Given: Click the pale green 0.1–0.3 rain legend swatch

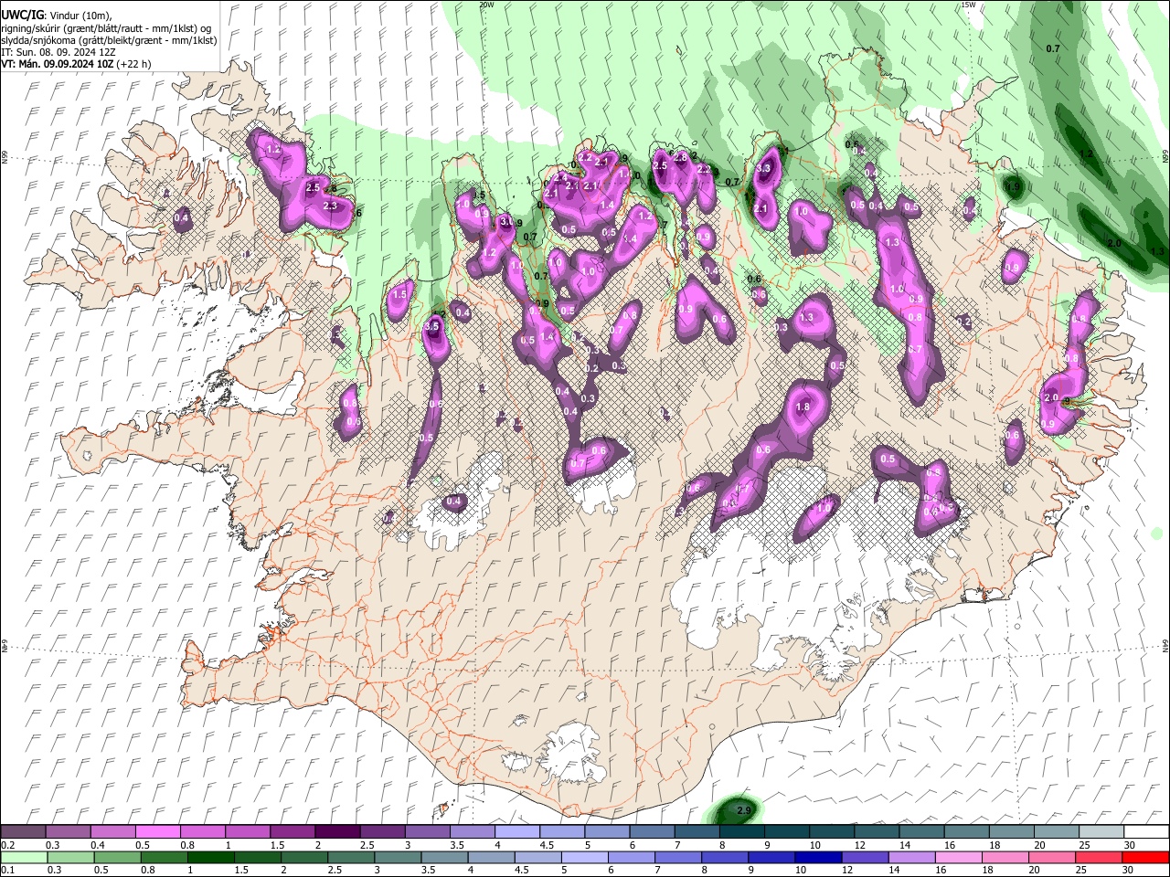Looking at the screenshot, I should 25,857.
